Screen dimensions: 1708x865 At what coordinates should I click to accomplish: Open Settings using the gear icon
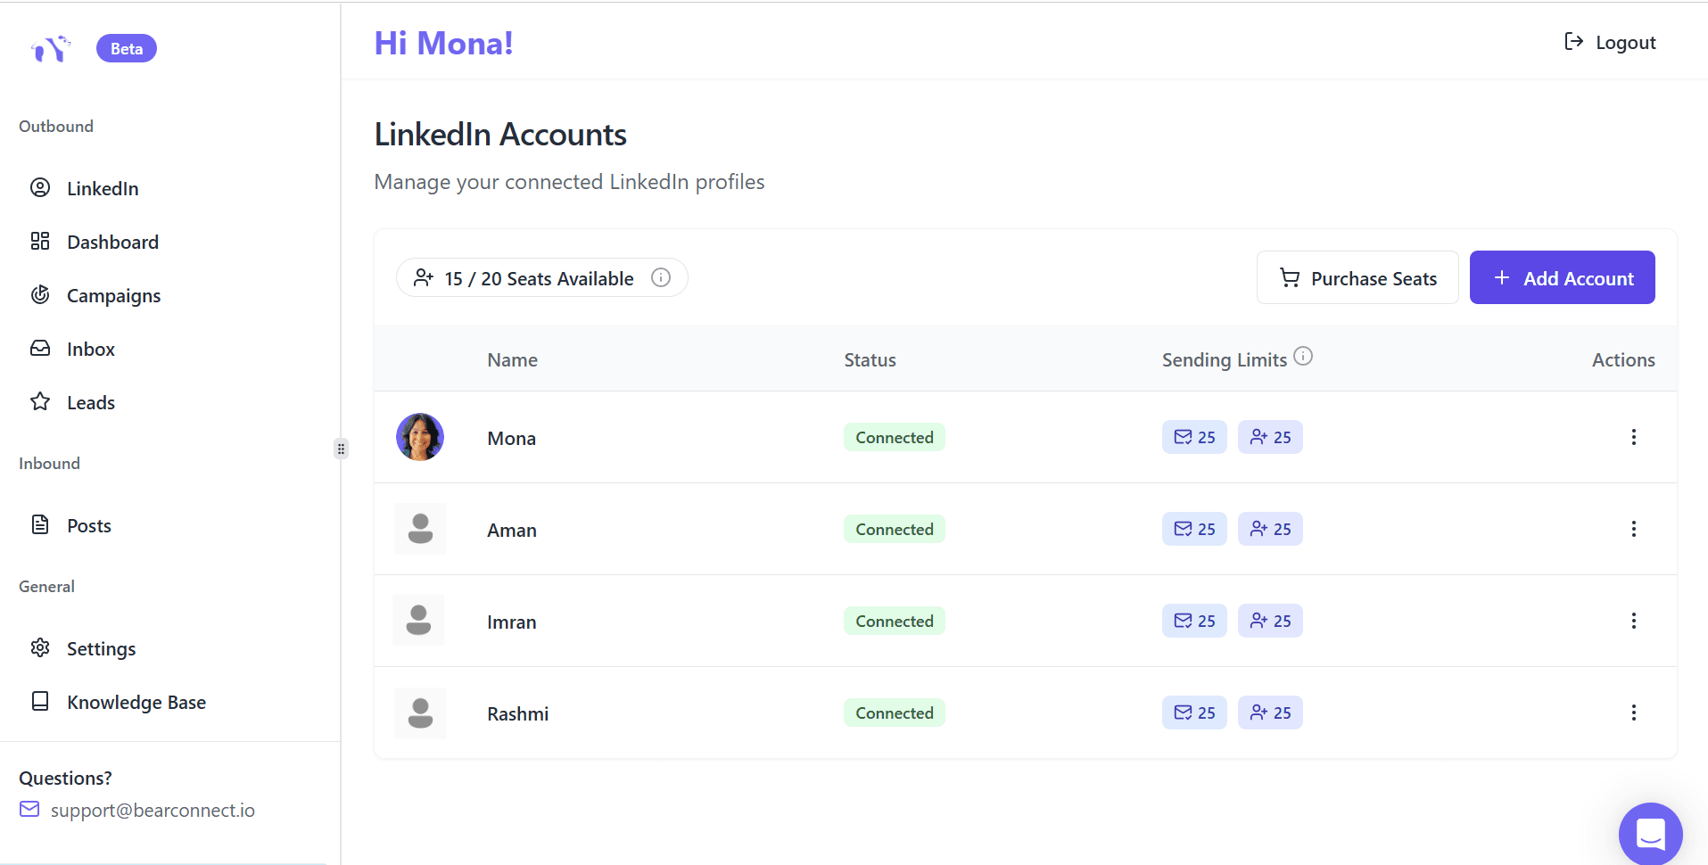point(40,648)
